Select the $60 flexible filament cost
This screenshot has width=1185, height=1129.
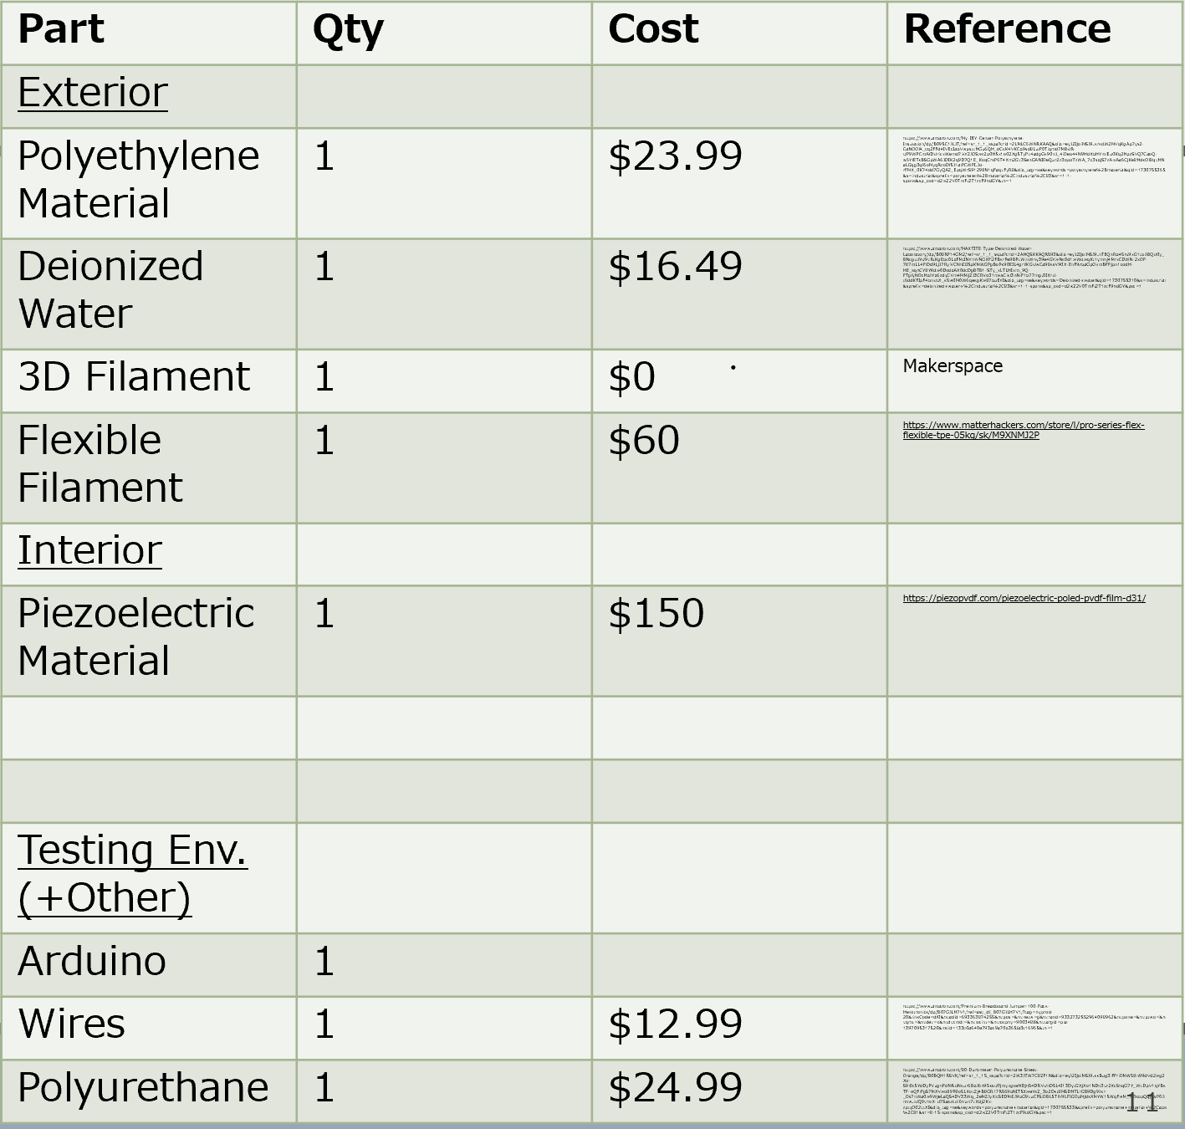click(x=644, y=441)
